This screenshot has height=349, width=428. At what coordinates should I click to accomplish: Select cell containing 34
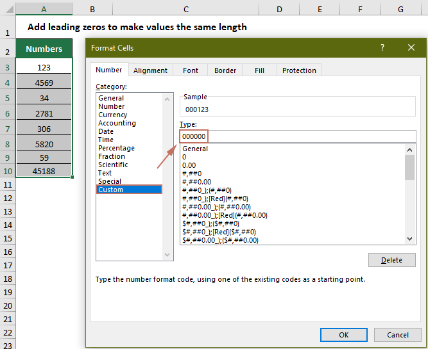click(x=44, y=98)
